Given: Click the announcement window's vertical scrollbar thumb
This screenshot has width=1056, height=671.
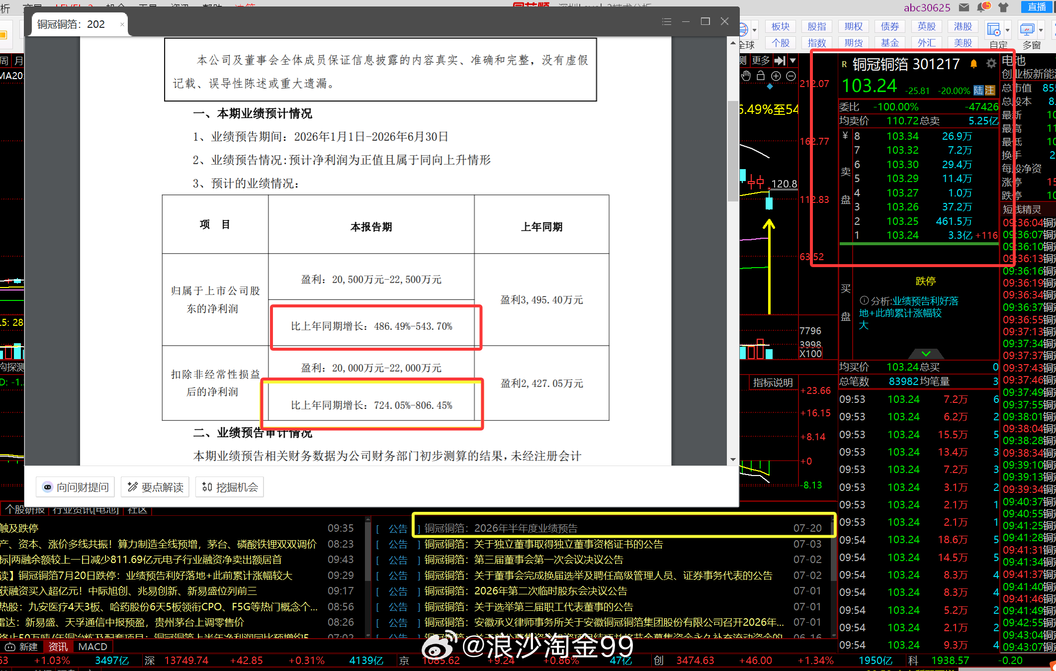Looking at the screenshot, I should pos(733,151).
